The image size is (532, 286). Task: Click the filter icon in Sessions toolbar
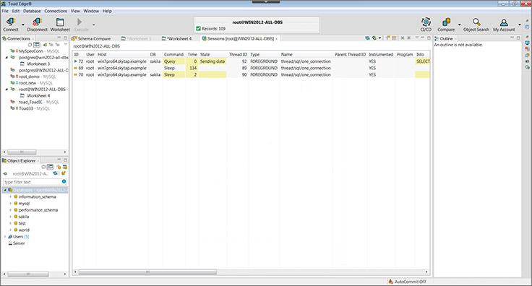point(387,38)
